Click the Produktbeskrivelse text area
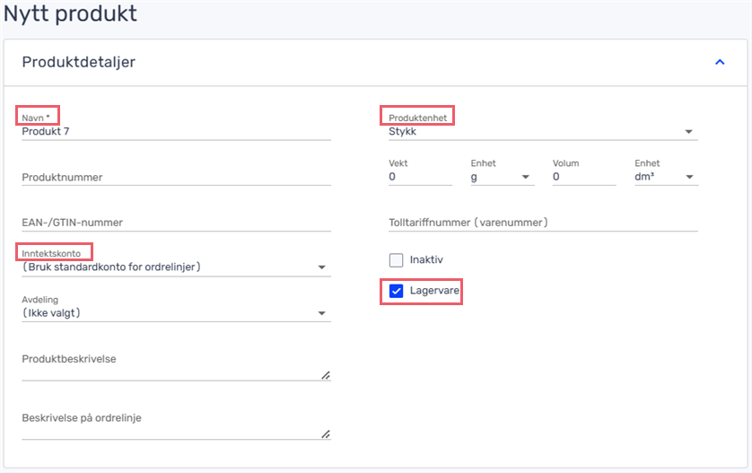 pos(176,367)
